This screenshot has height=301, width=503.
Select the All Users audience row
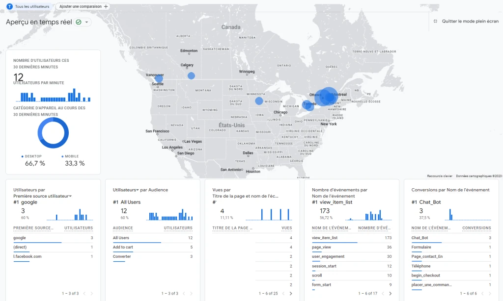[121, 238]
